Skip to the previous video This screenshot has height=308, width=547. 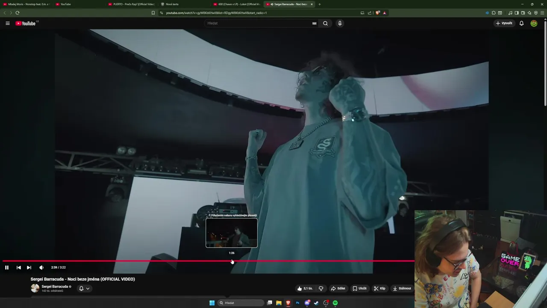pyautogui.click(x=18, y=267)
